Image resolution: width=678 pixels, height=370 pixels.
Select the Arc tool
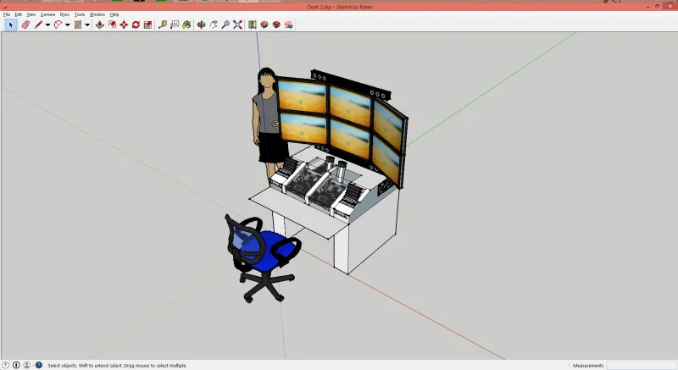(x=58, y=25)
